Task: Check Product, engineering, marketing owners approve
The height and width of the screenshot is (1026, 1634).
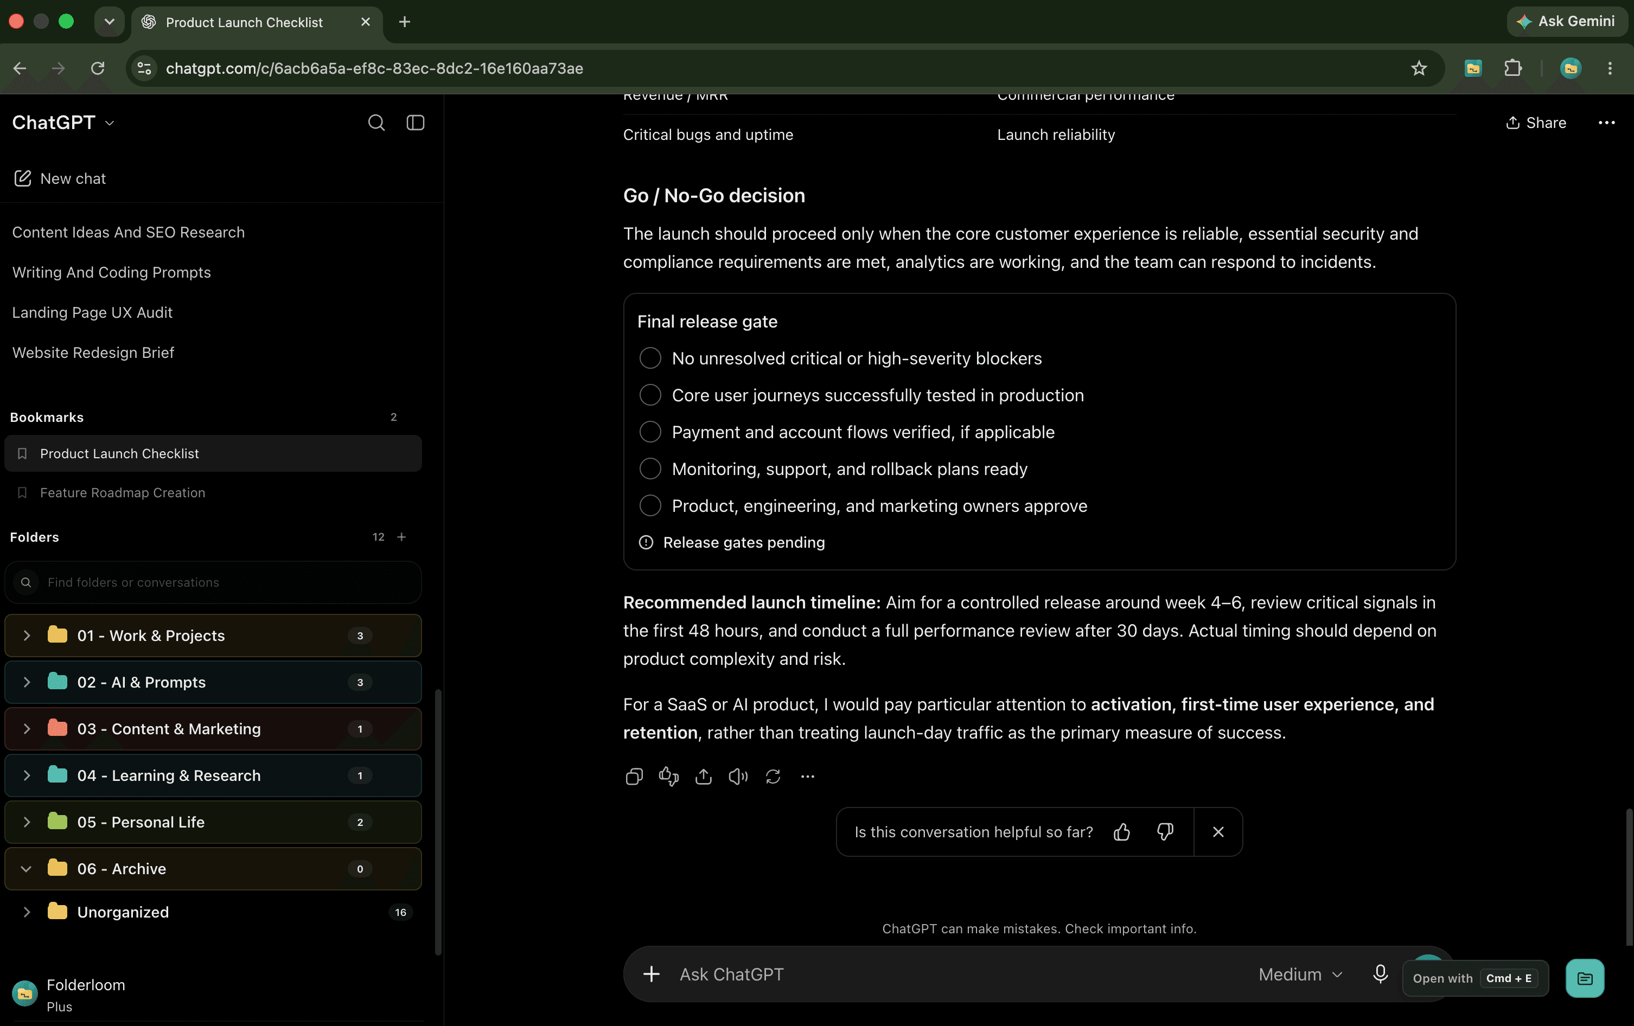Action: pos(650,506)
